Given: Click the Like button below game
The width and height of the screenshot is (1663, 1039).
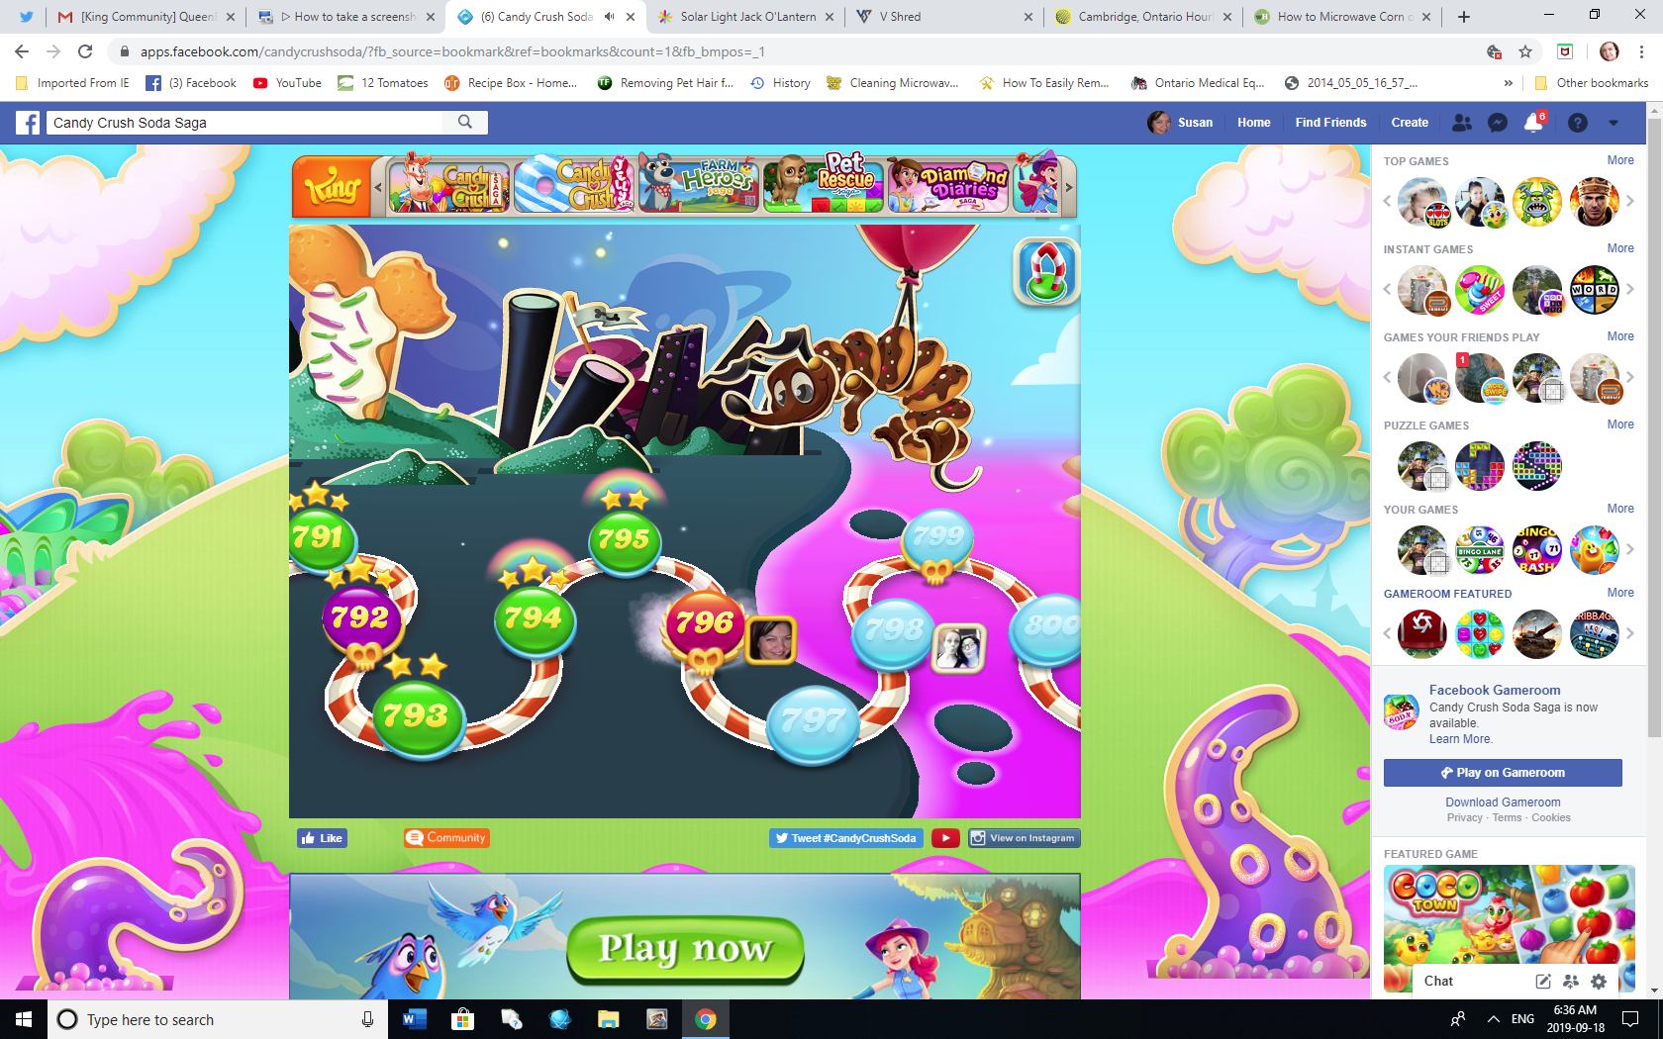Looking at the screenshot, I should 322,838.
